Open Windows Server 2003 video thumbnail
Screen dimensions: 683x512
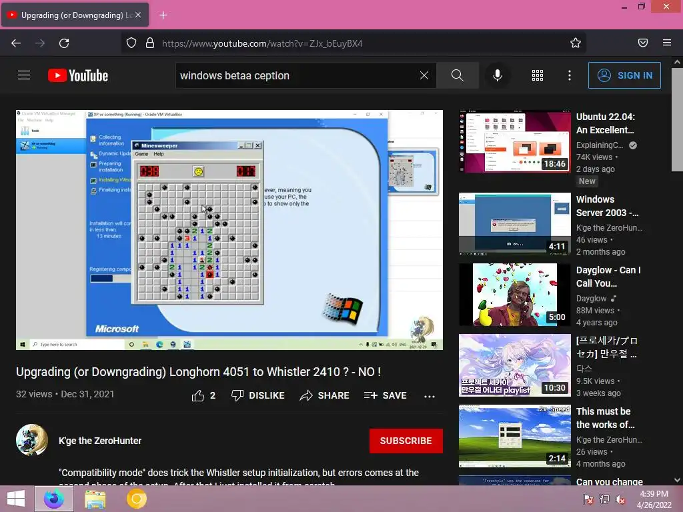[514, 224]
